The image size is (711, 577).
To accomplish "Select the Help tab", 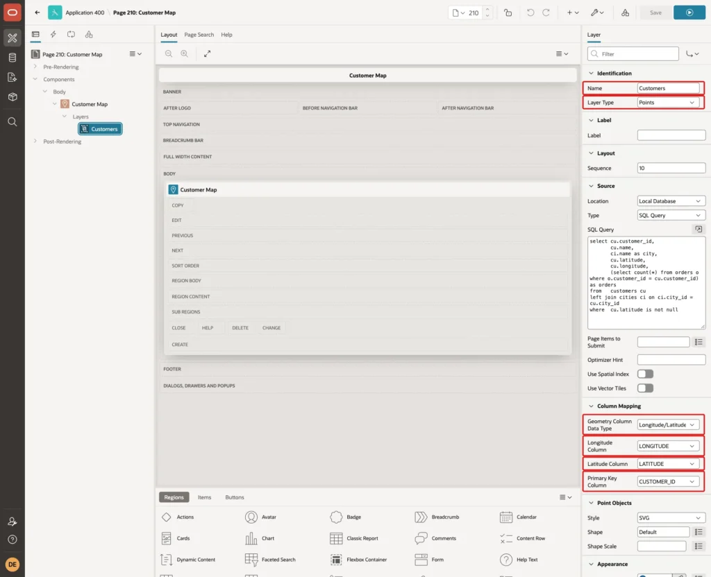I will (x=226, y=35).
